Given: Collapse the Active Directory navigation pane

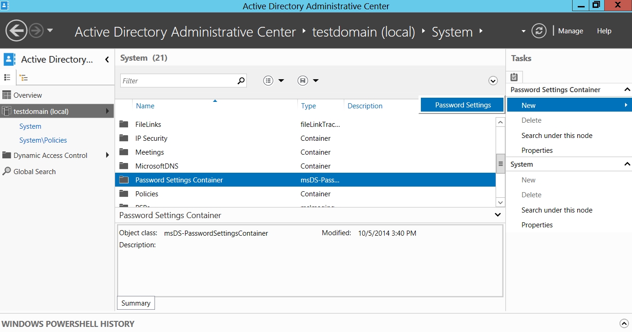Looking at the screenshot, I should click(107, 59).
